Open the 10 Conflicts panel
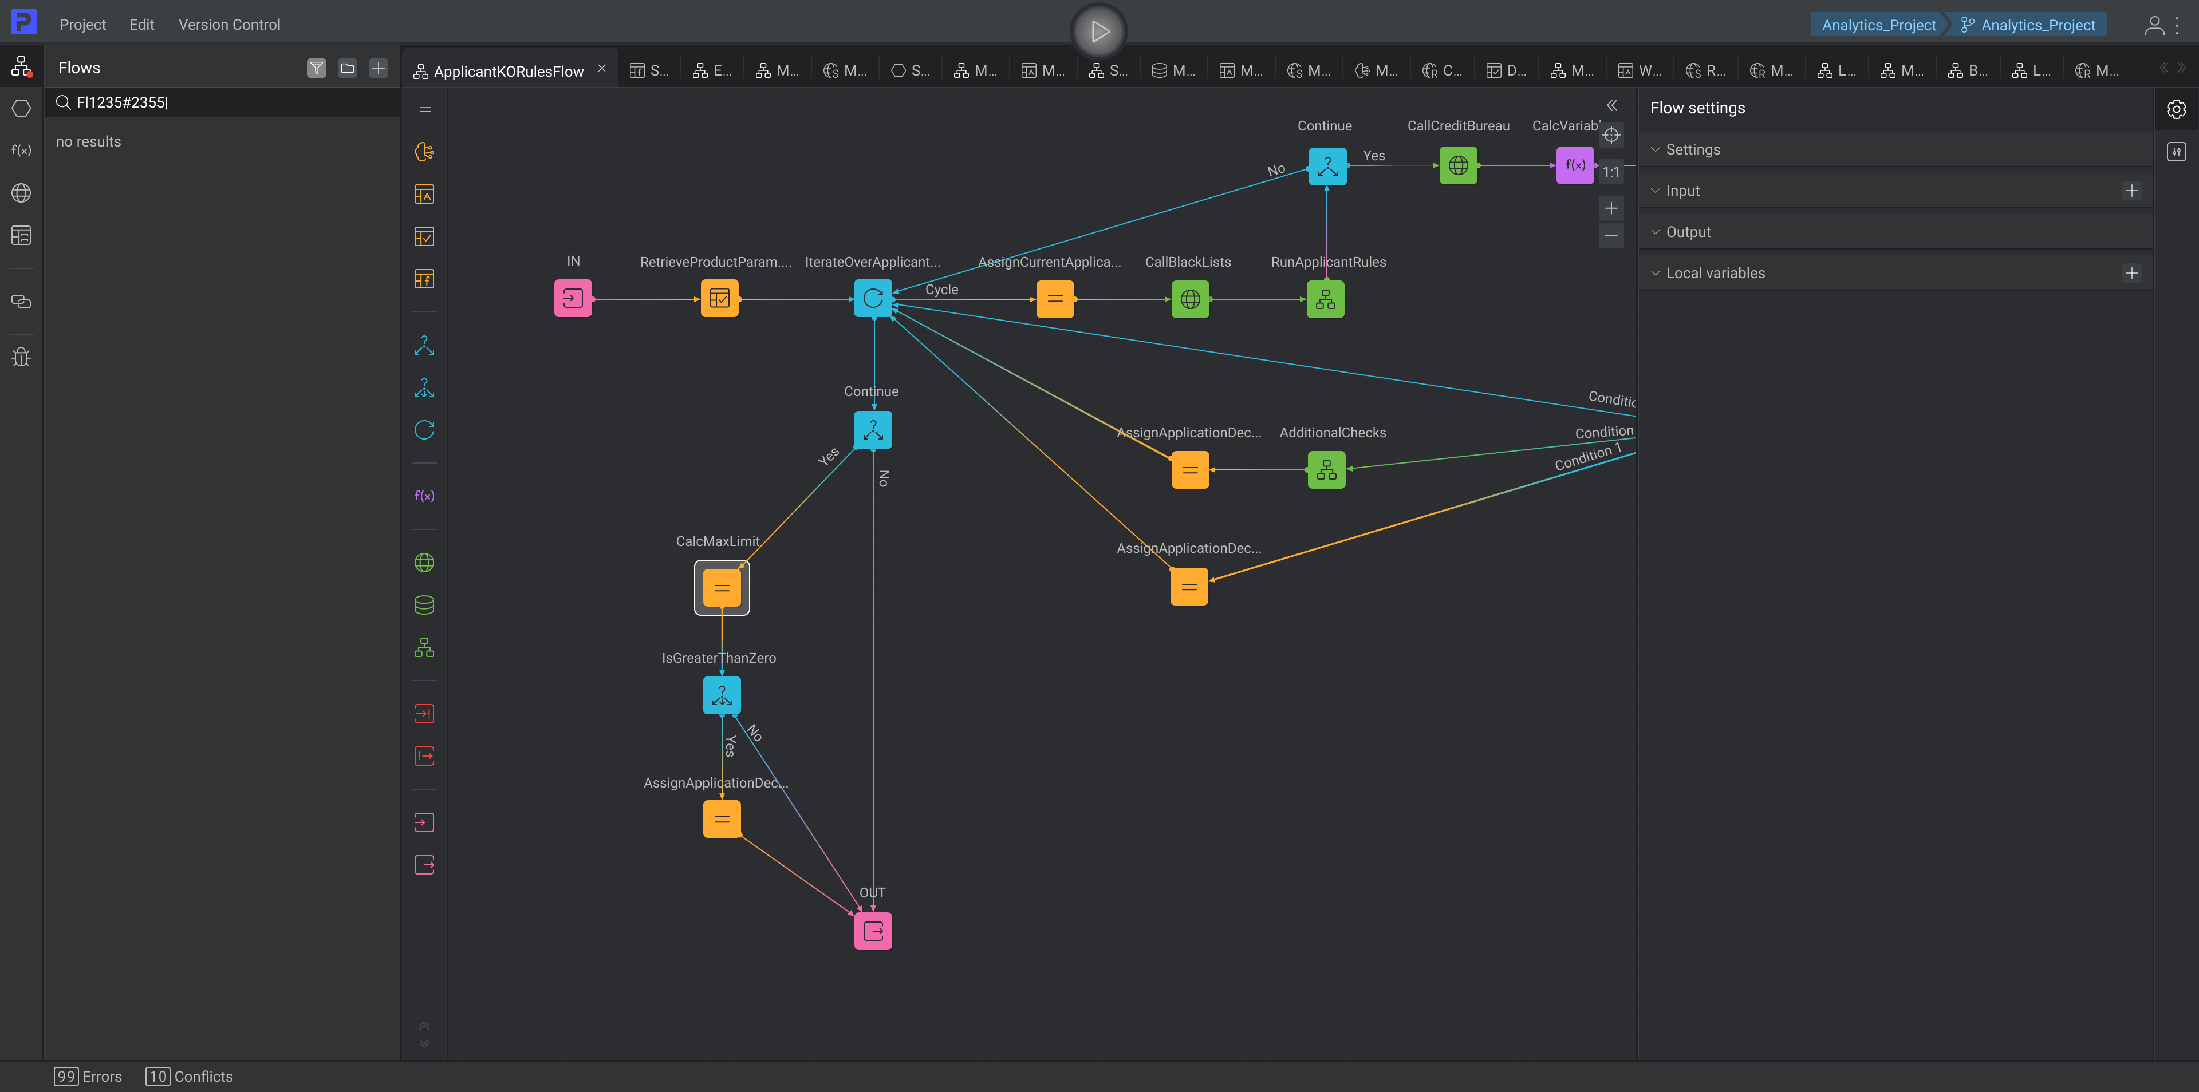Image resolution: width=2199 pixels, height=1092 pixels. coord(188,1077)
